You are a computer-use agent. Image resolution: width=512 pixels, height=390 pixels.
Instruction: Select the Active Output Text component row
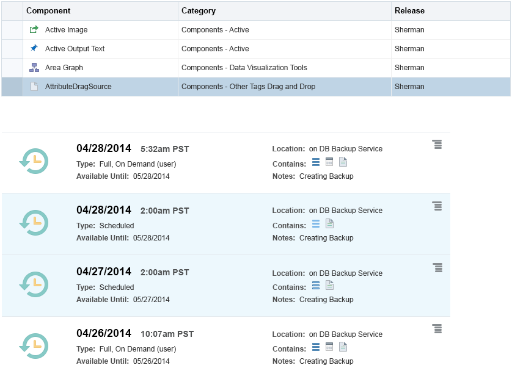click(x=75, y=49)
